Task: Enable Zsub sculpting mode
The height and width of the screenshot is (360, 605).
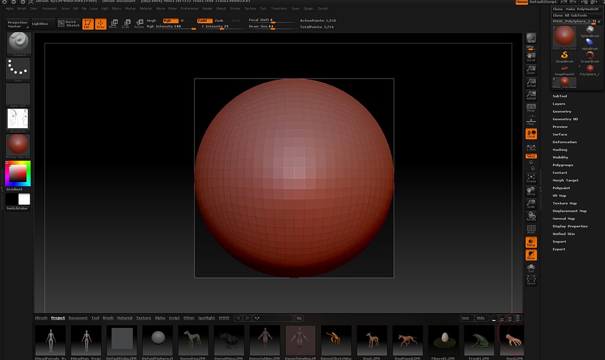Action: pos(219,21)
